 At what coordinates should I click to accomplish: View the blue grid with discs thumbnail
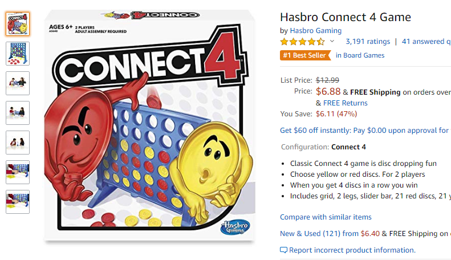coord(18,54)
